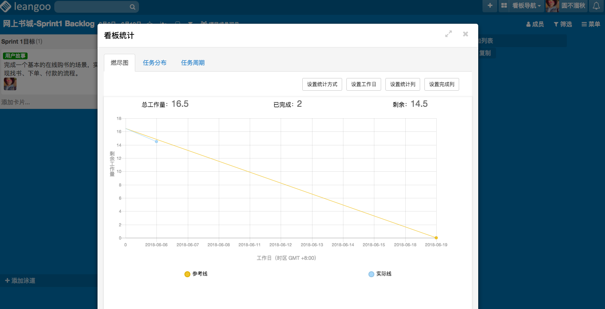Screen dimensions: 605x309
Task: Expand the 看板统计 dialog to fullscreen
Action: tap(449, 34)
